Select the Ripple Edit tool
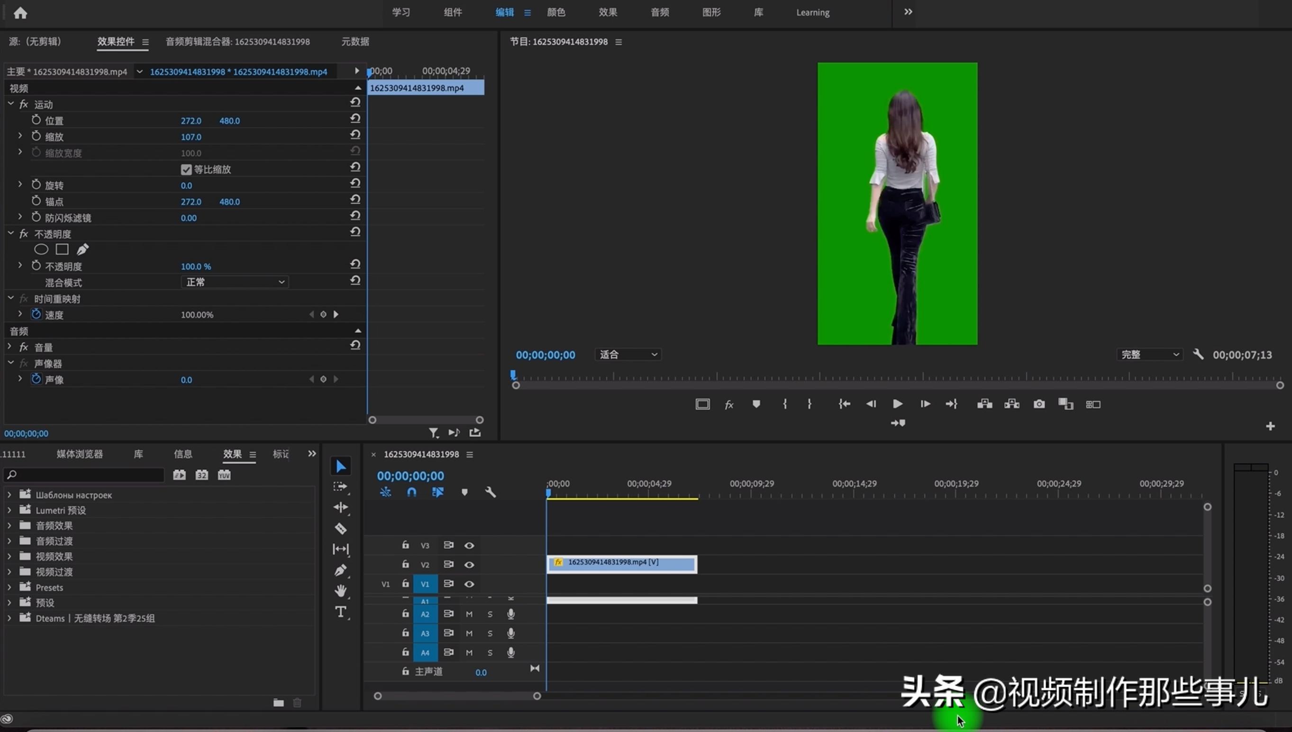This screenshot has width=1292, height=732. coord(341,507)
